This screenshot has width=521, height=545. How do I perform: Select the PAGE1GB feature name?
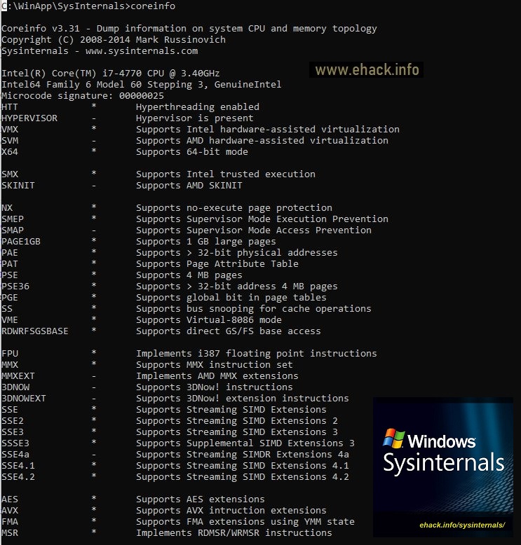21,241
